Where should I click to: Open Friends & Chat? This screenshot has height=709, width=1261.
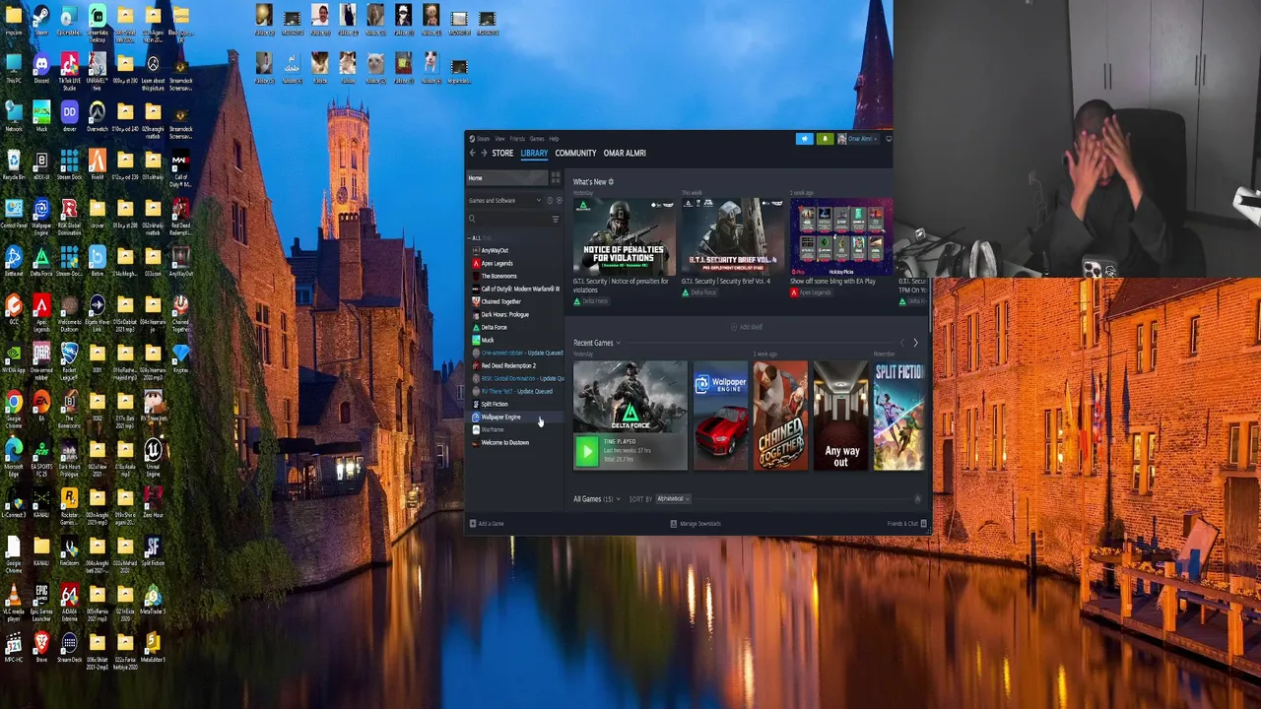pyautogui.click(x=907, y=524)
